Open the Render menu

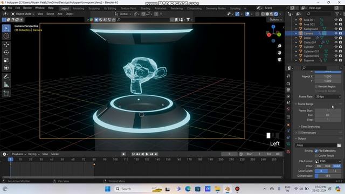[27, 8]
